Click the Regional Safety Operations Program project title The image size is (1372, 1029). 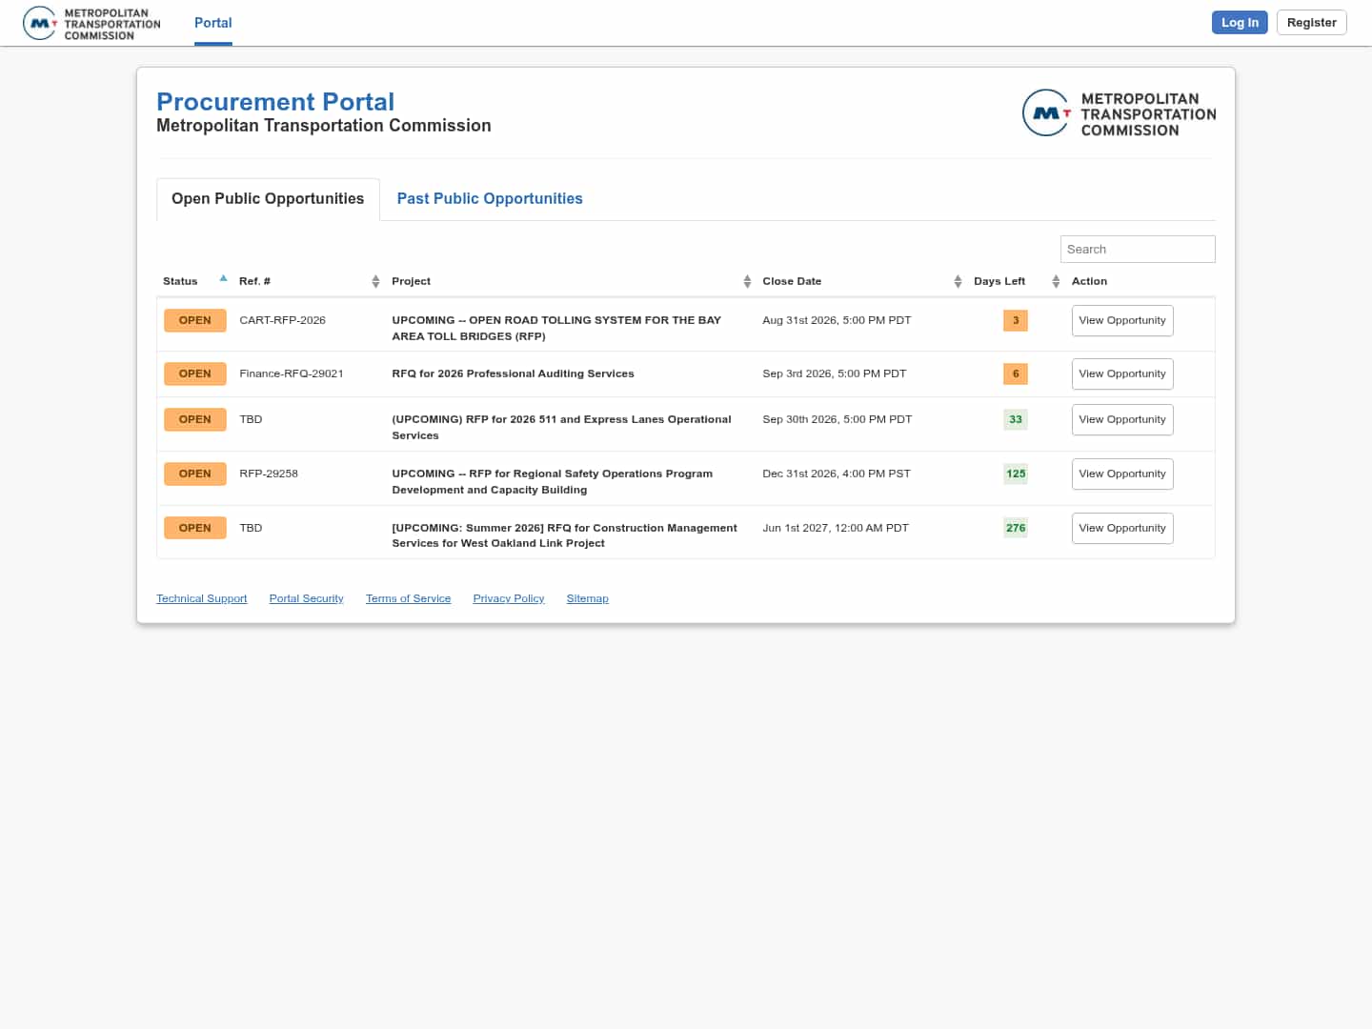click(553, 482)
